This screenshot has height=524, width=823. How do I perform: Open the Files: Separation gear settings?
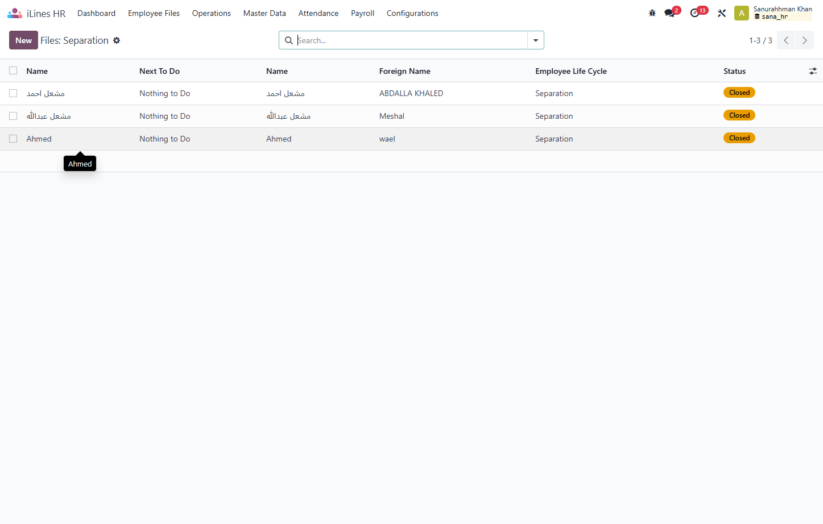(x=117, y=40)
